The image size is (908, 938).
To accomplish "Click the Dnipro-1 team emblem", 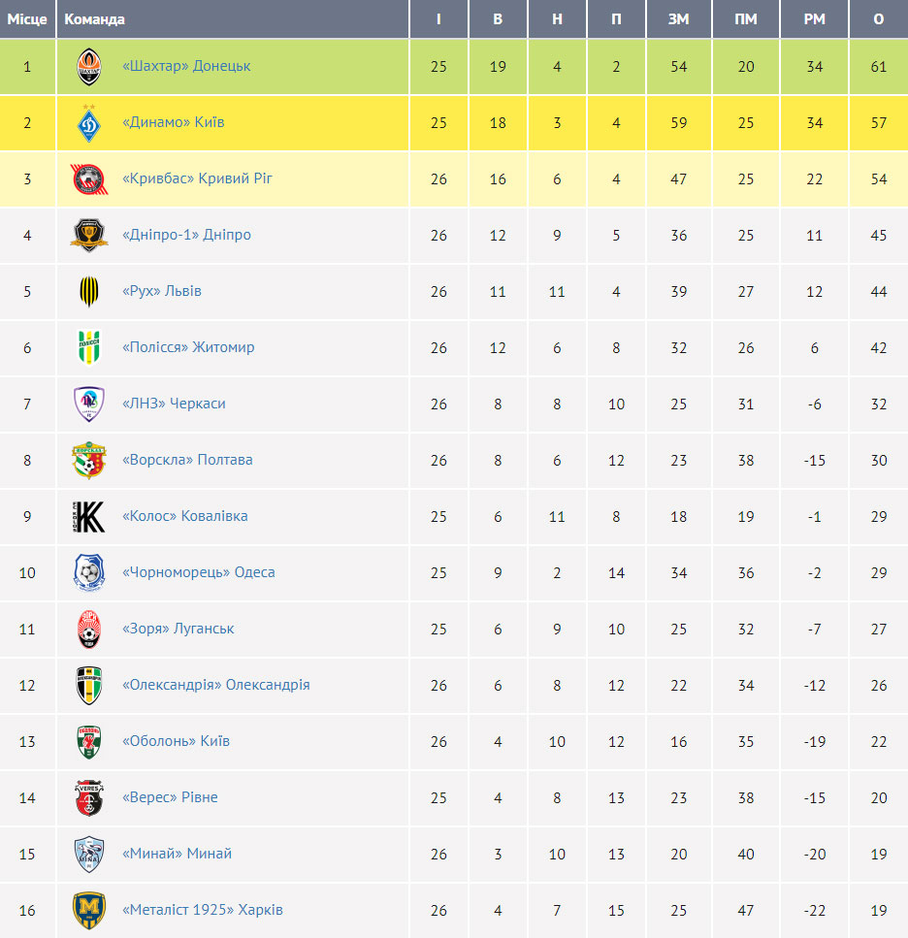I will (x=89, y=235).
